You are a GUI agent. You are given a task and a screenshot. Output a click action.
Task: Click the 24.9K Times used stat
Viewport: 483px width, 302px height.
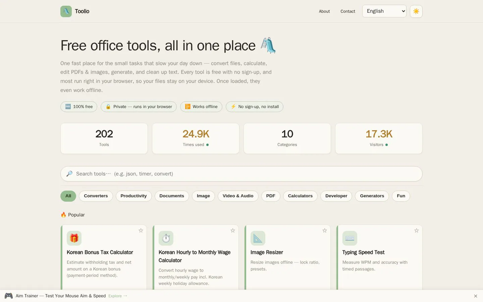point(196,138)
